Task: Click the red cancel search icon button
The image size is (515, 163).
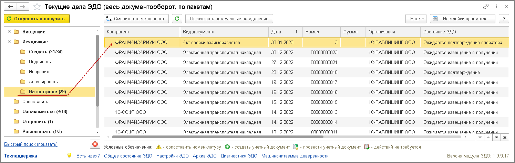Action: click(95, 144)
